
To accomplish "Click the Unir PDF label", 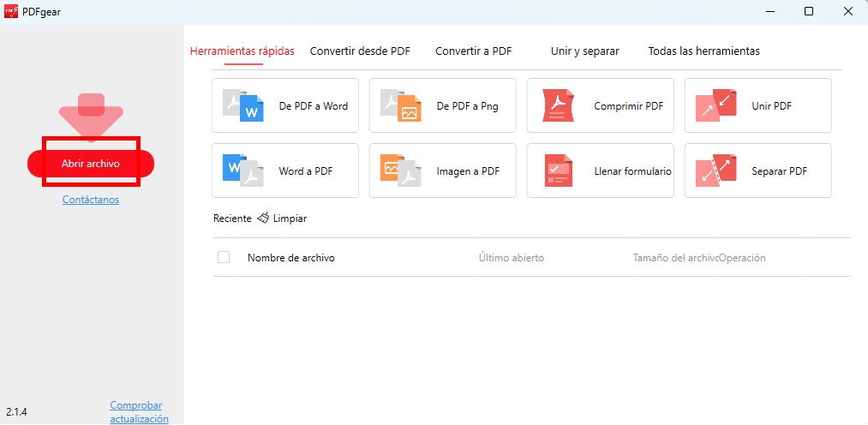I will click(x=772, y=106).
